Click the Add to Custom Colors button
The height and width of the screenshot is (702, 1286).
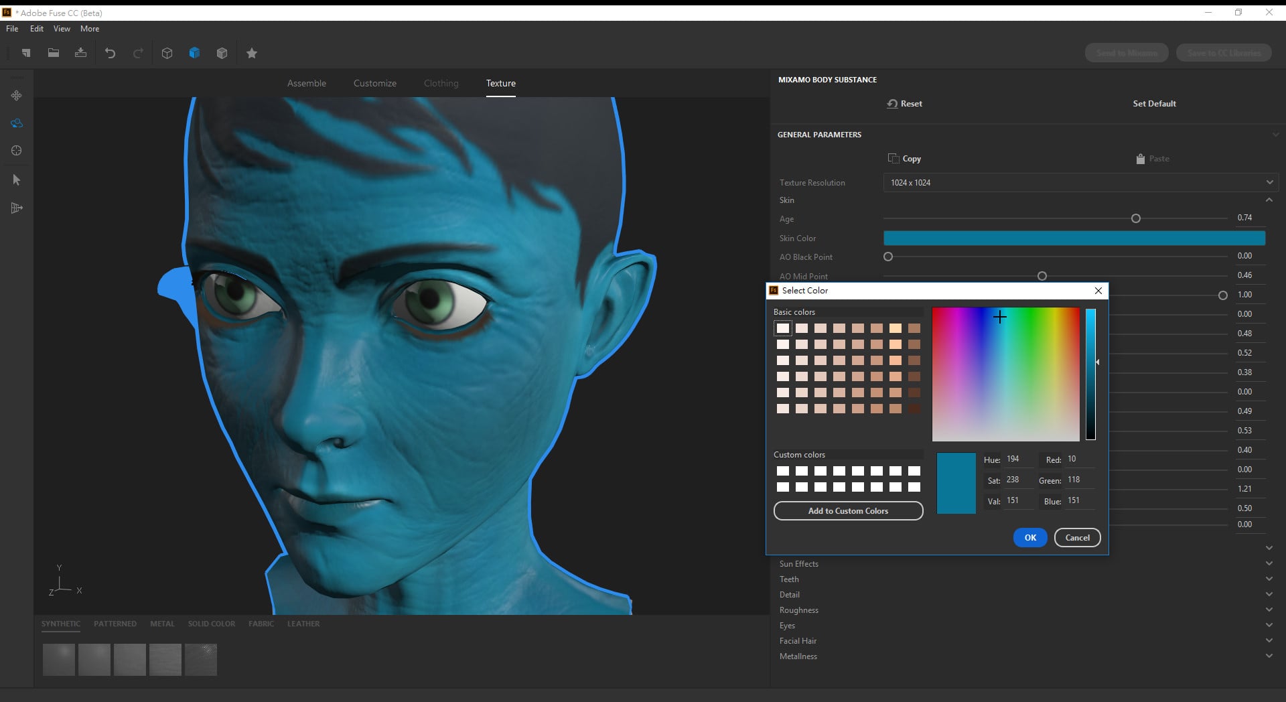coord(848,510)
